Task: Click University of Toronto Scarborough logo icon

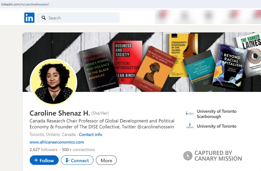Action: [x=190, y=113]
